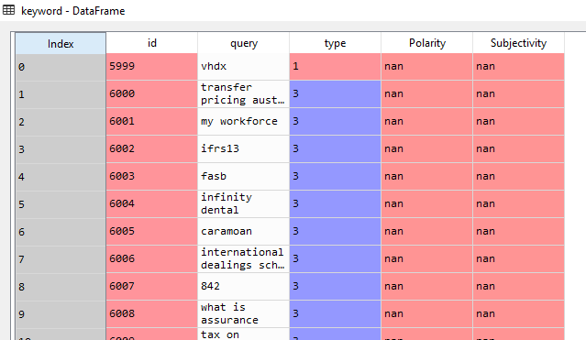
Task: Select the type cell in the 842 row
Action: tap(335, 286)
